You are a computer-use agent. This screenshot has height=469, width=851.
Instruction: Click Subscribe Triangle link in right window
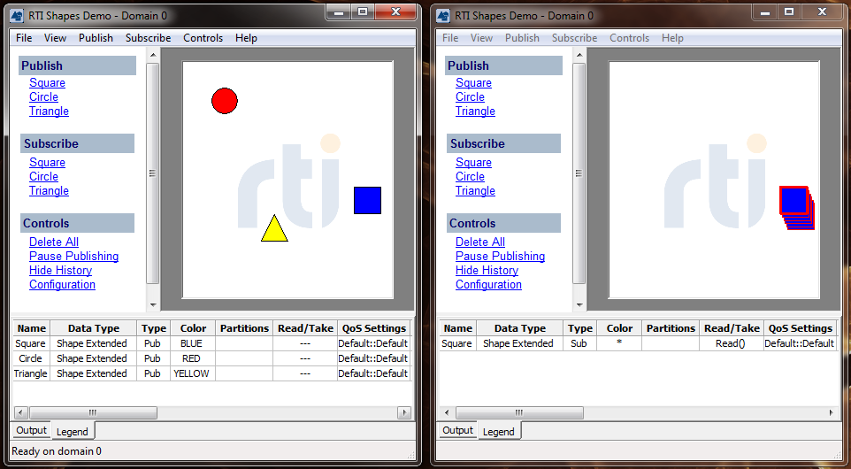pos(475,190)
